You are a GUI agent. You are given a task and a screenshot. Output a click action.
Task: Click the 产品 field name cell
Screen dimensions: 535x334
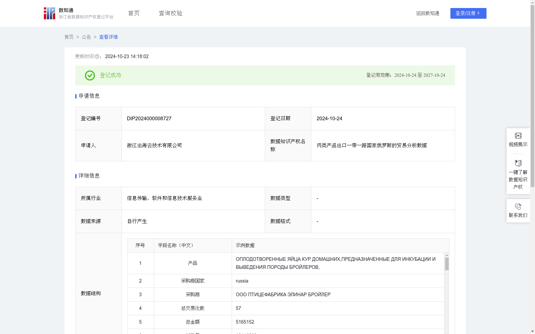click(x=193, y=263)
